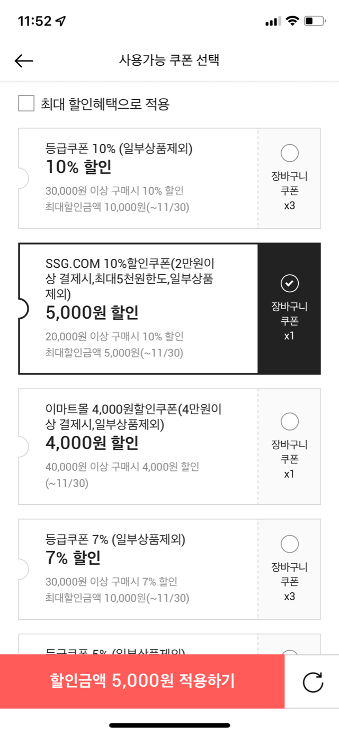339x735 pixels.
Task: Select the partially hidden 등급쿠폰 5% radio
Action: click(x=290, y=653)
